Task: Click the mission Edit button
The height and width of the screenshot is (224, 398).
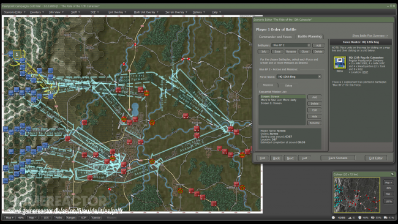Action: pyautogui.click(x=315, y=110)
